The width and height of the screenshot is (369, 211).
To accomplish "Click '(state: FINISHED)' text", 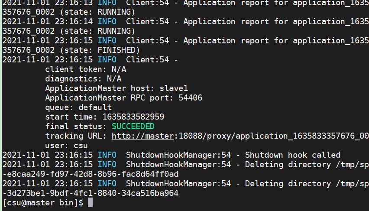I will click(x=100, y=50).
